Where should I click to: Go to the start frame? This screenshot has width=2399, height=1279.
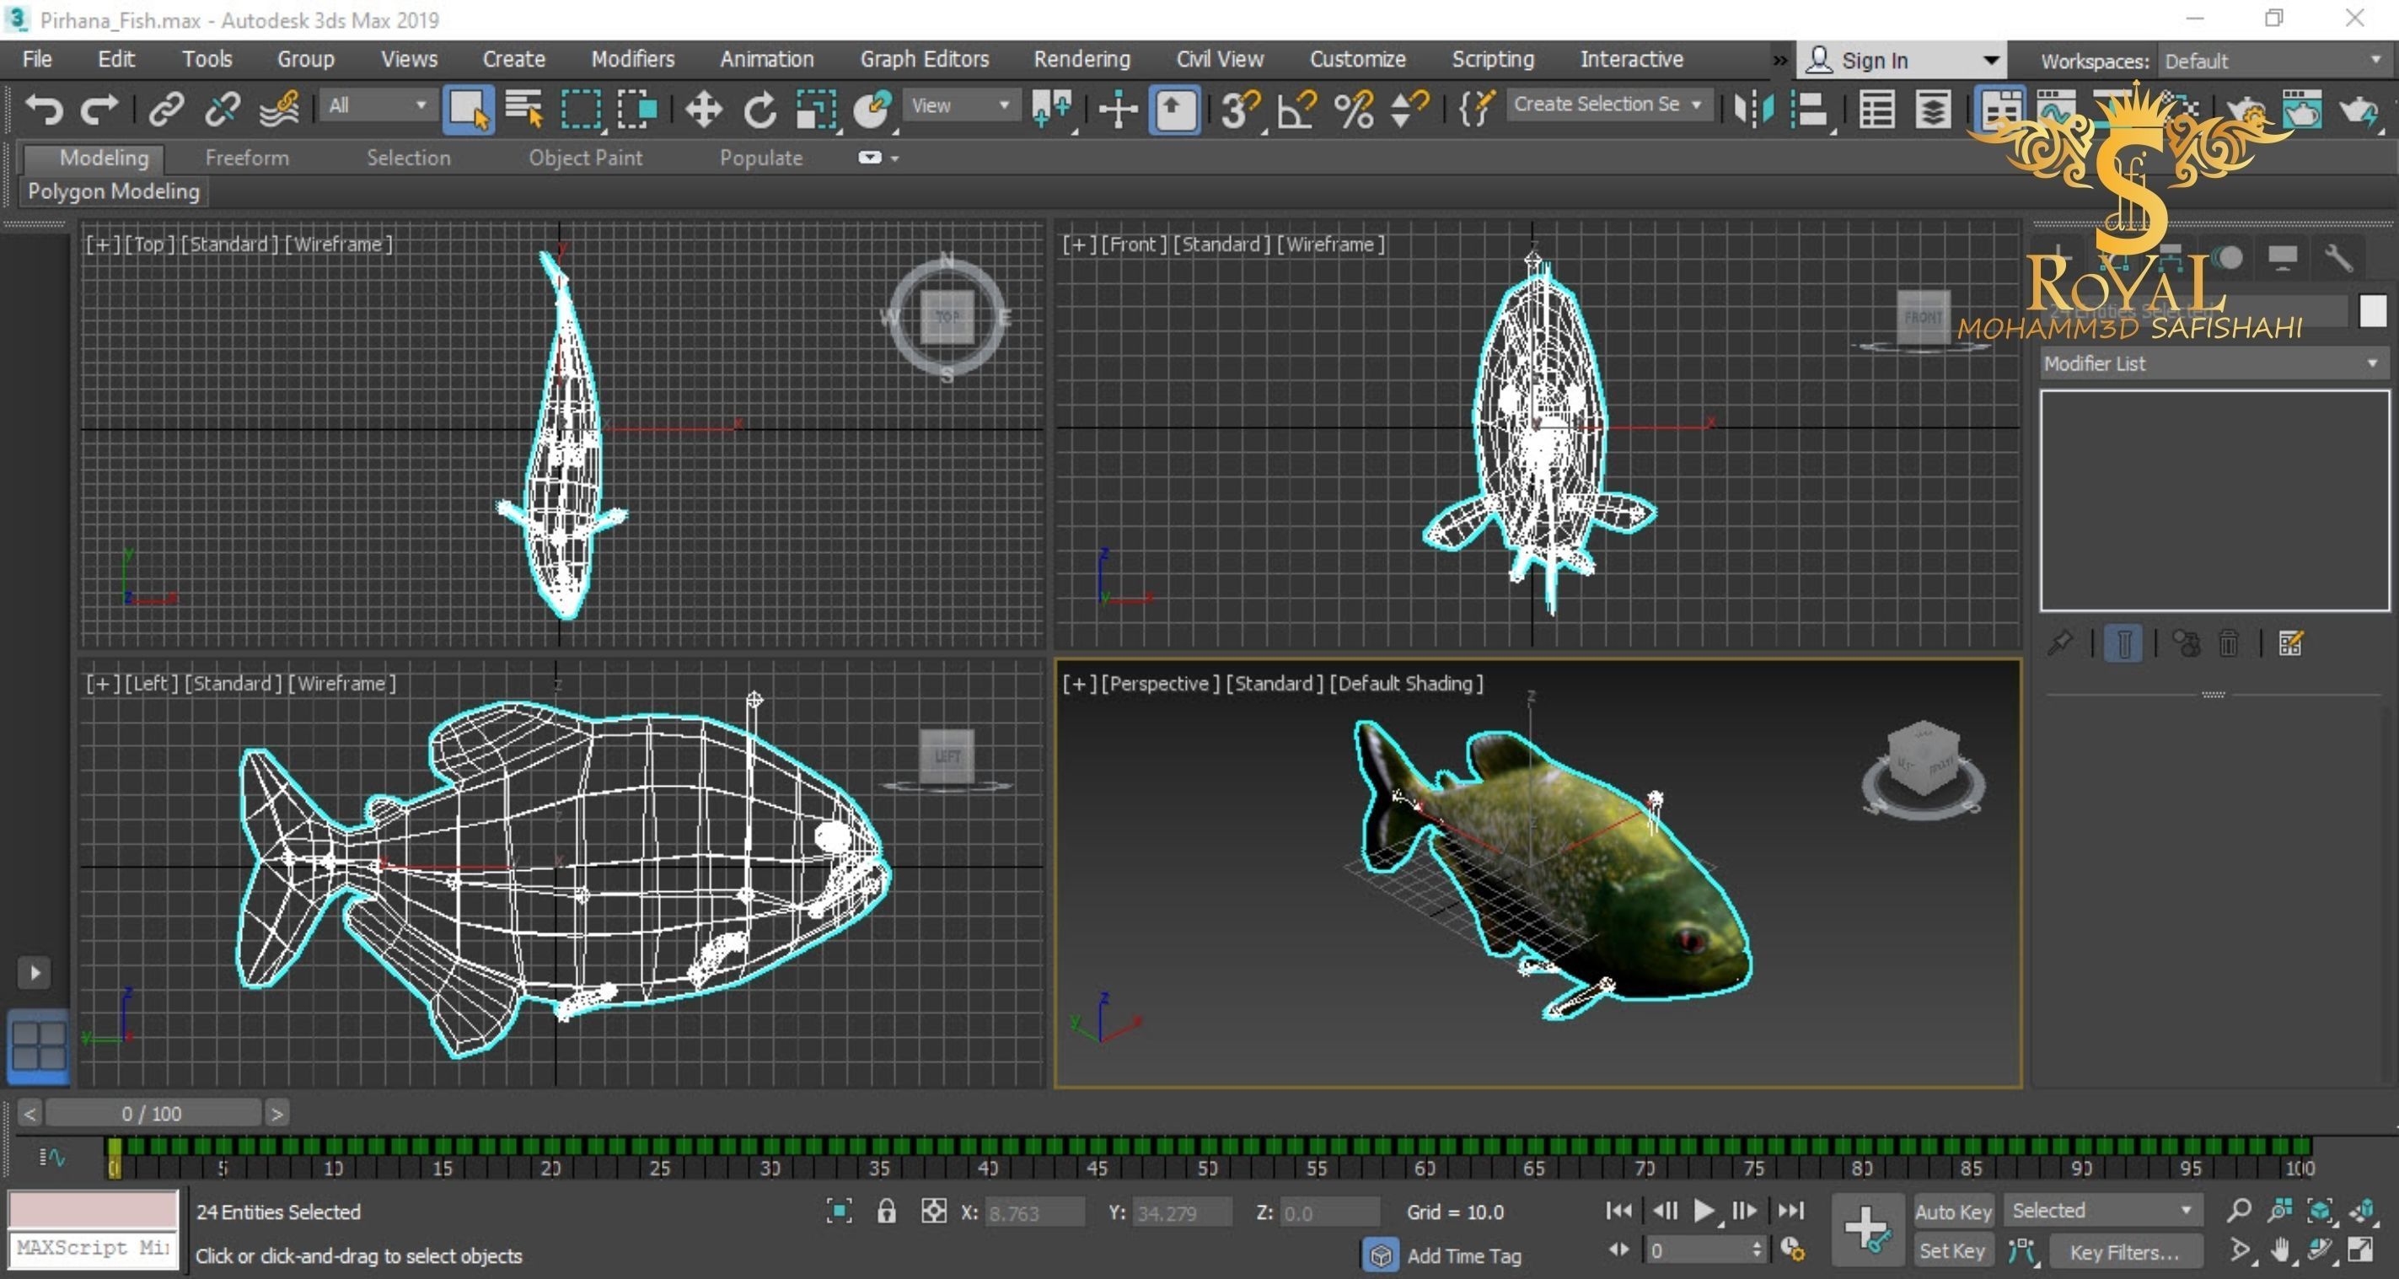1618,1210
